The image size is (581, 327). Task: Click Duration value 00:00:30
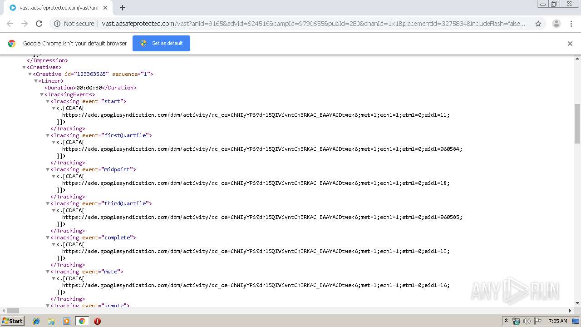(x=89, y=88)
